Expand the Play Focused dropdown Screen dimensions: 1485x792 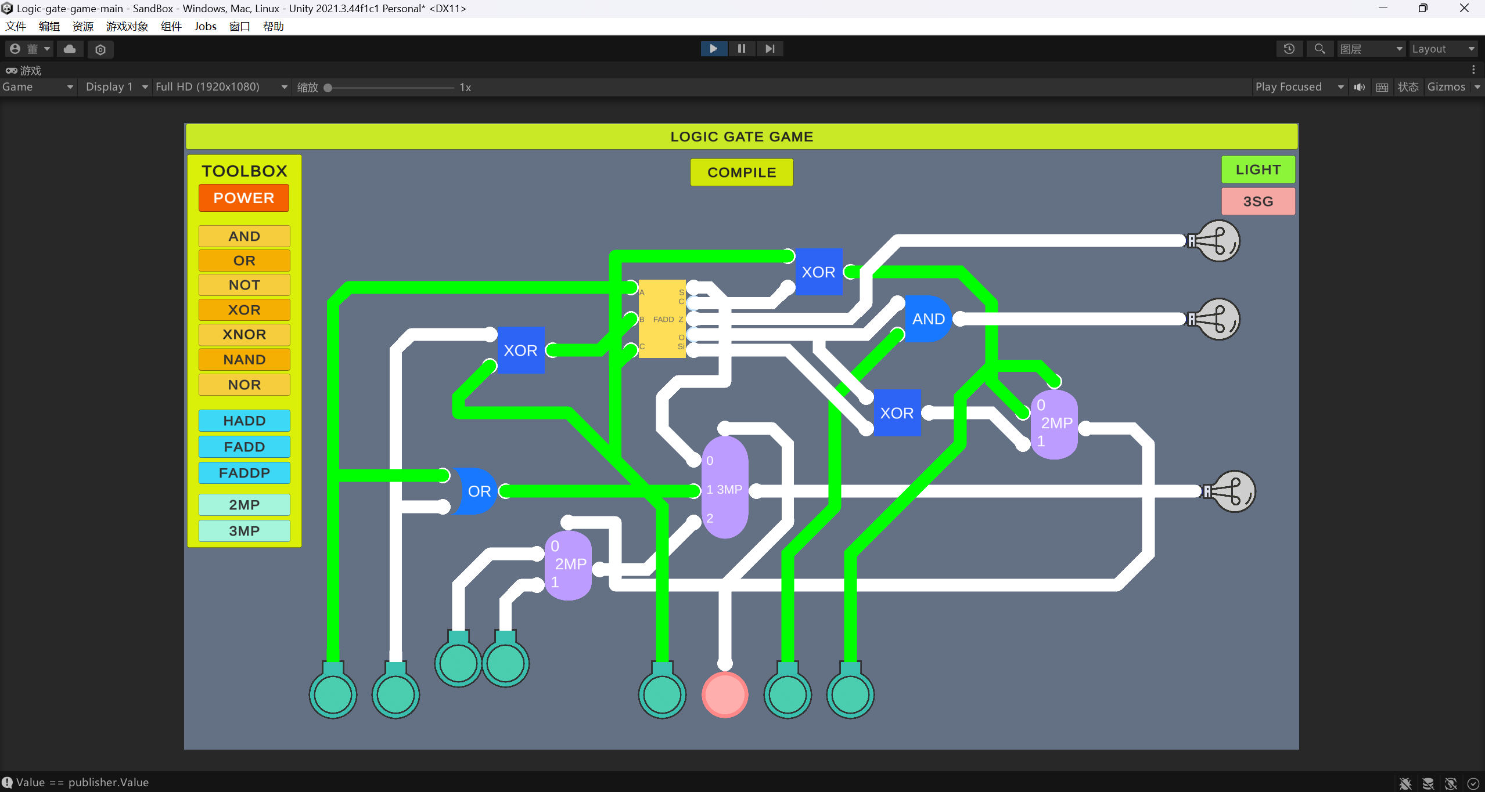pos(1299,87)
